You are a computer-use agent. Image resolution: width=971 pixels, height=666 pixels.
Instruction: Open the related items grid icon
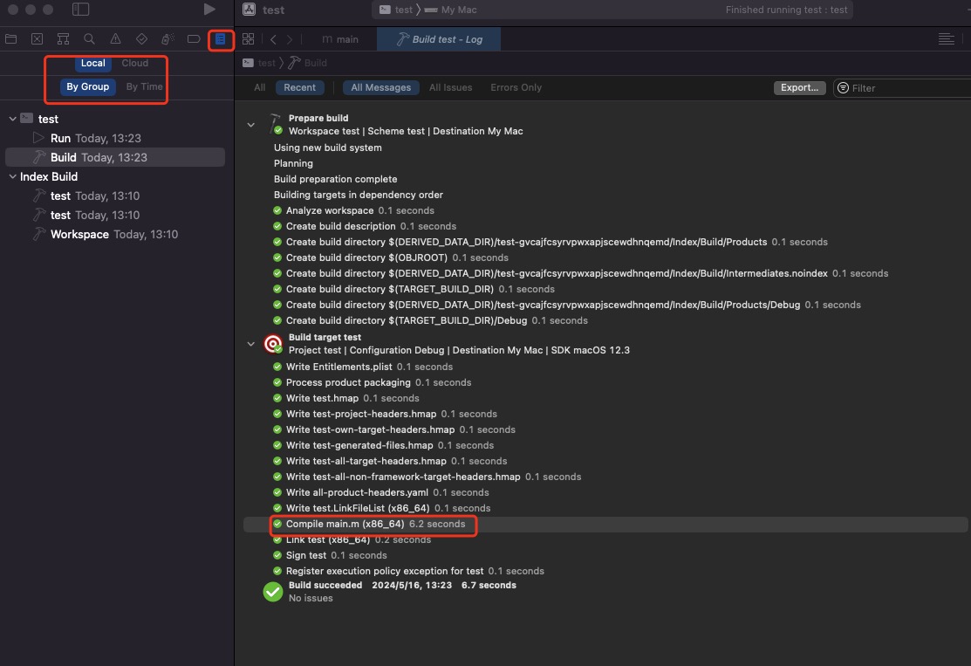pyautogui.click(x=248, y=39)
